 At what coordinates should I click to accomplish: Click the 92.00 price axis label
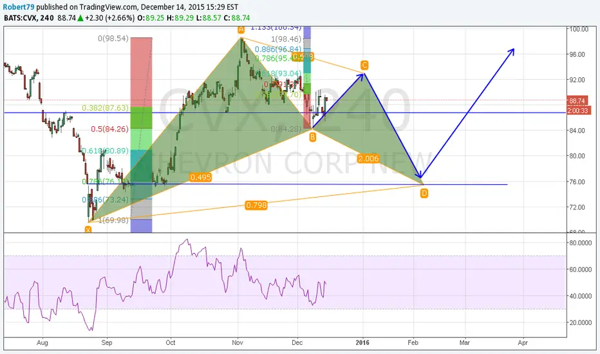(577, 80)
